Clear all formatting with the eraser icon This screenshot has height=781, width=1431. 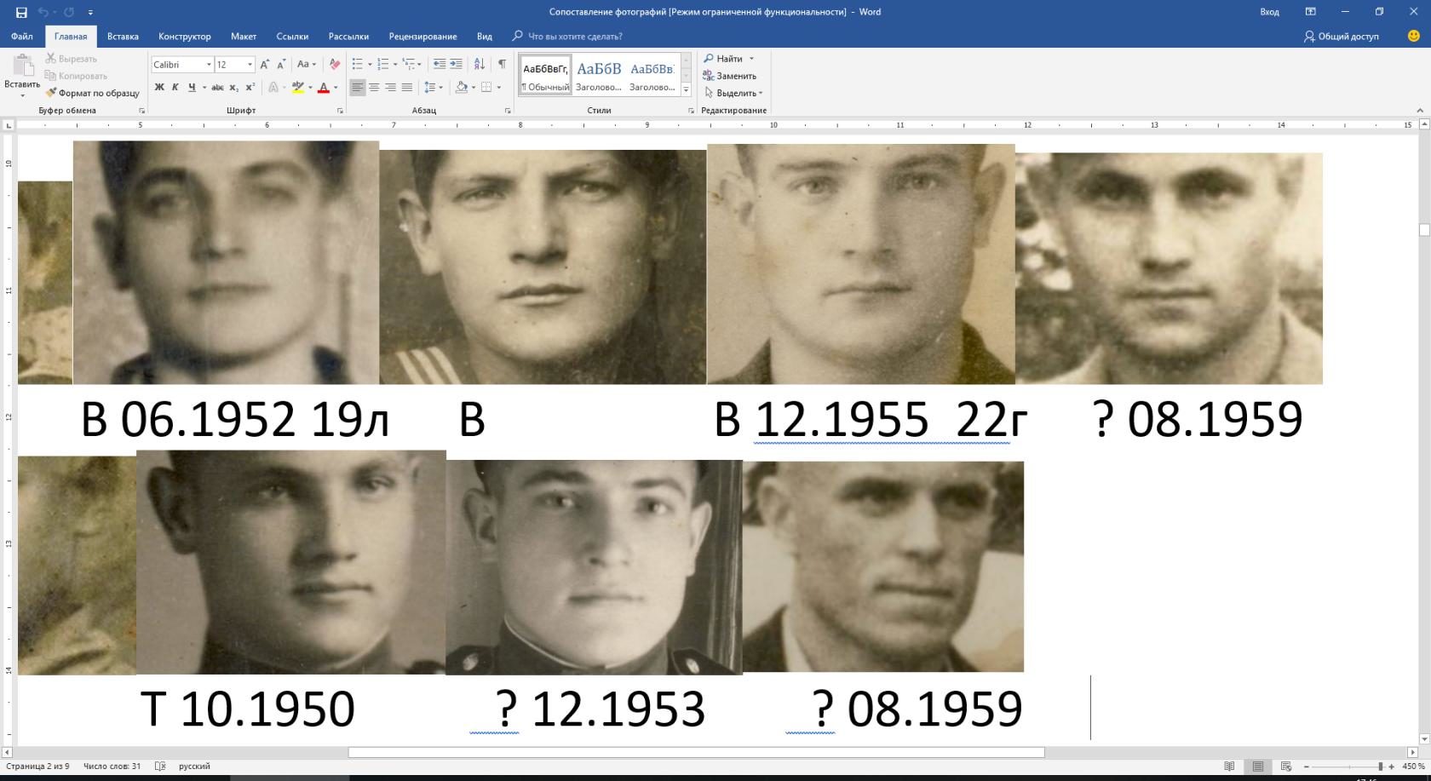(x=335, y=65)
